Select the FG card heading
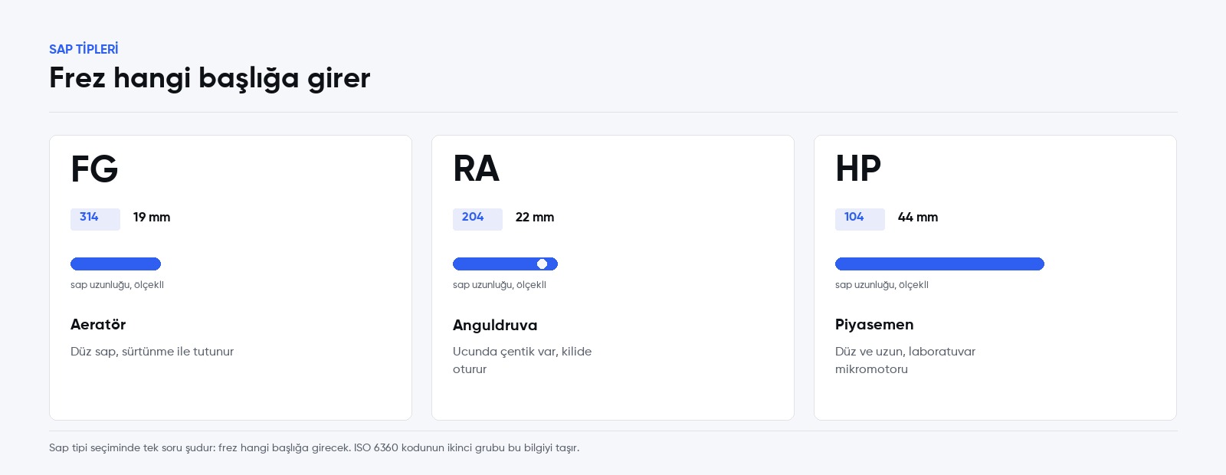Viewport: 1226px width, 475px height. coord(94,169)
